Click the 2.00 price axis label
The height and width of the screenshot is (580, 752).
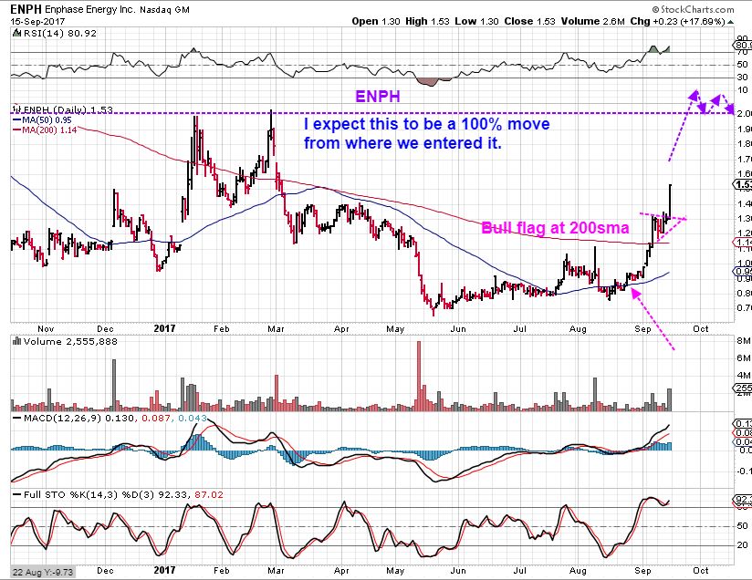coord(745,114)
